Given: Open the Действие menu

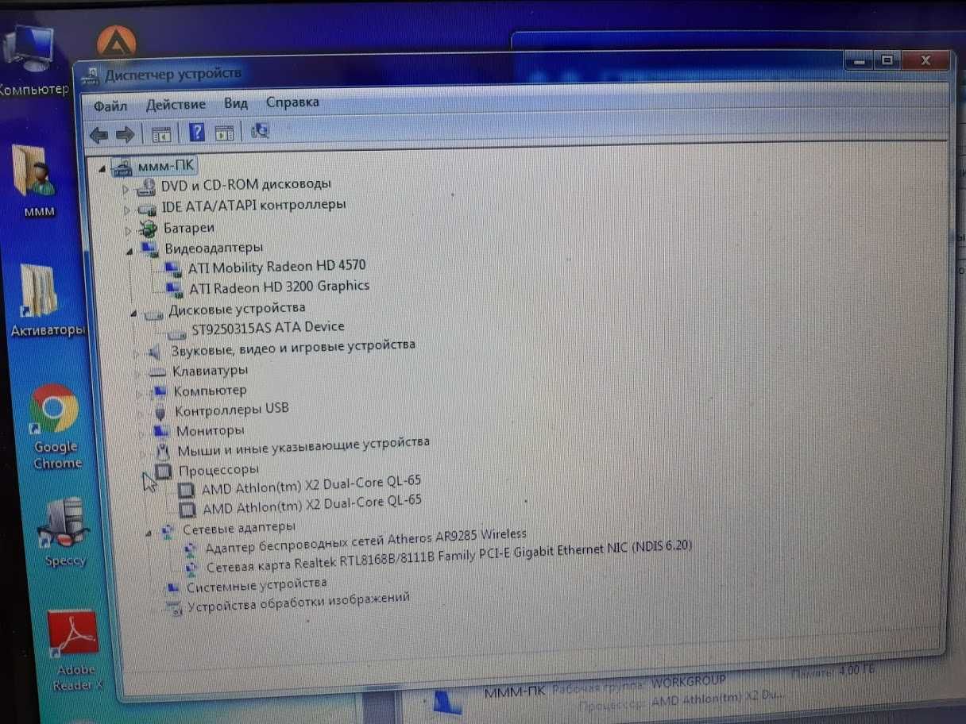Looking at the screenshot, I should tap(176, 104).
